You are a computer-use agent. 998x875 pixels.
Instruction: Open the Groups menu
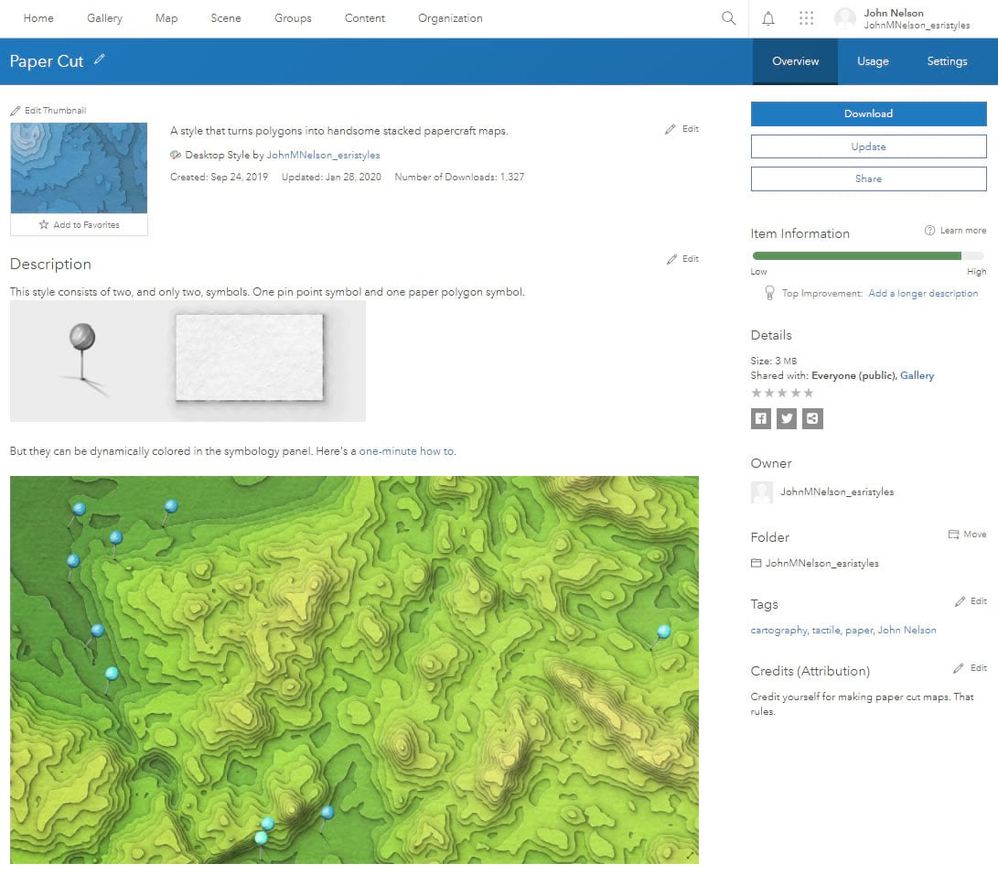pyautogui.click(x=293, y=18)
